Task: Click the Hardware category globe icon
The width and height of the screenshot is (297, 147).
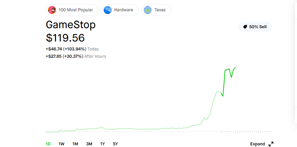Action: click(x=108, y=10)
